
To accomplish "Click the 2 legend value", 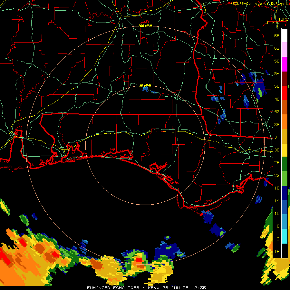I will [x=278, y=239].
